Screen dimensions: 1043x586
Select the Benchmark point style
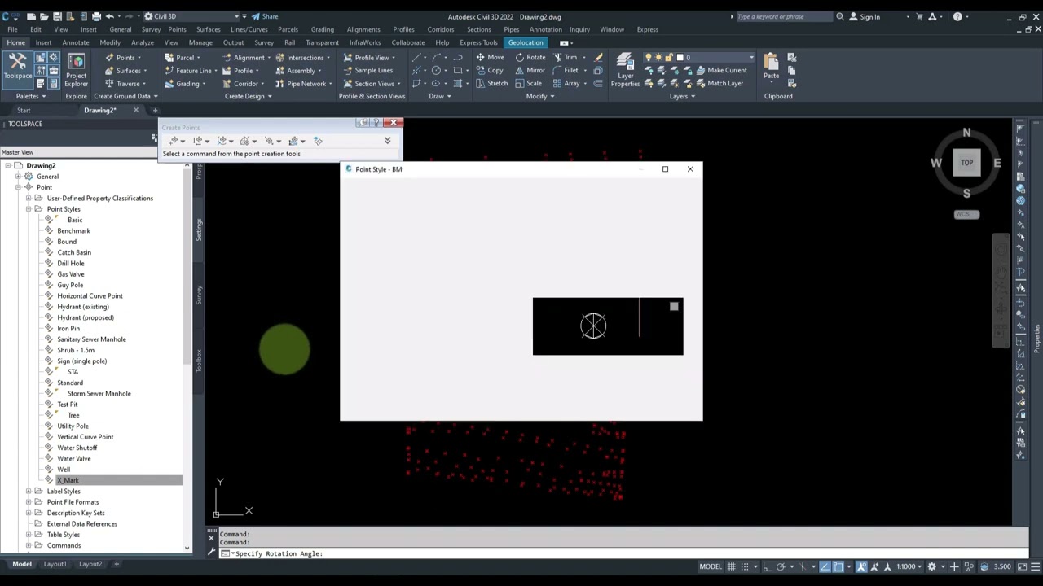[x=74, y=230]
